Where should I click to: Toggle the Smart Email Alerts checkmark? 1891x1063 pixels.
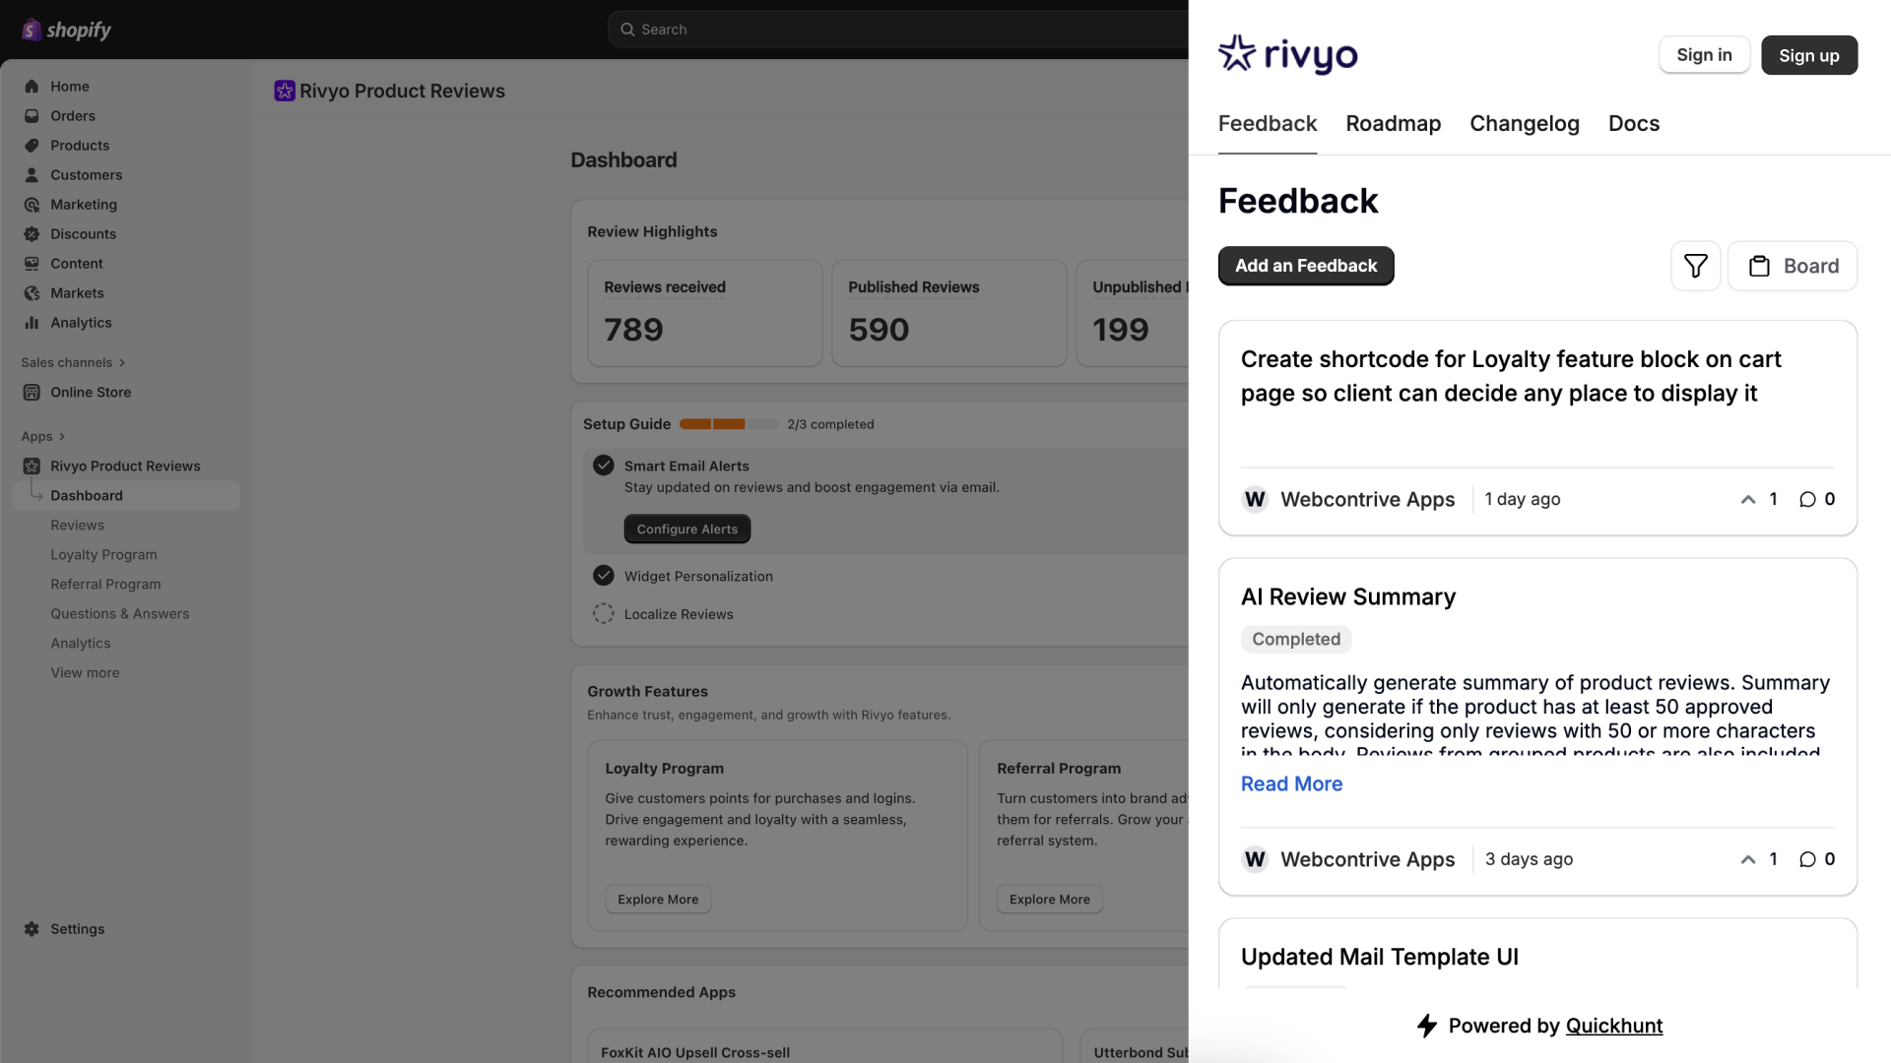(604, 466)
